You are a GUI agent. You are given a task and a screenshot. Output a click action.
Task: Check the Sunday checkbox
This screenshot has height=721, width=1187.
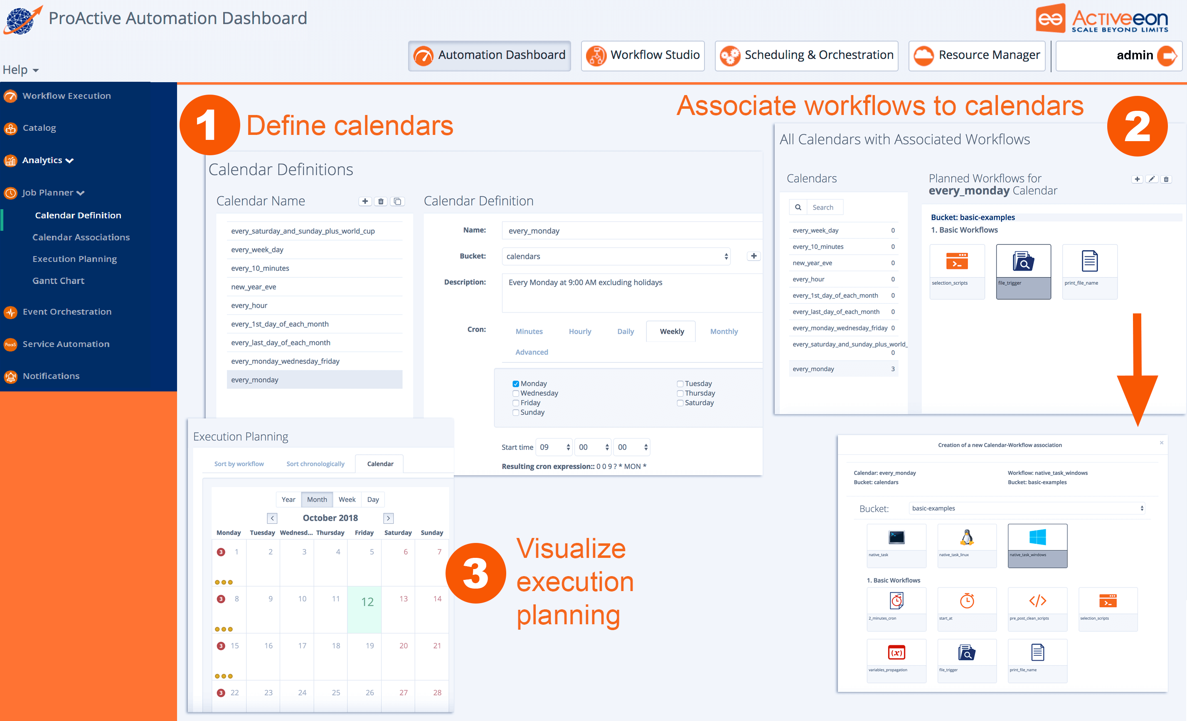tap(515, 413)
